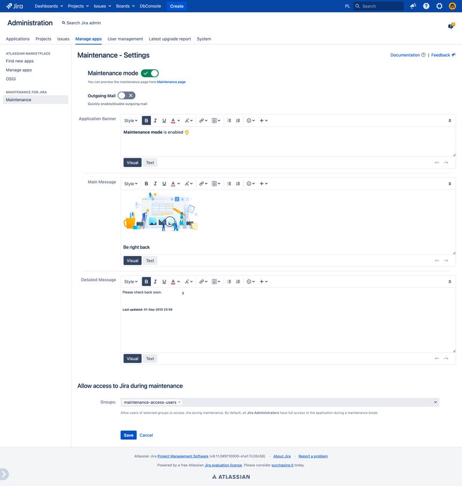Go to the User management tab
Screen dimensions: 462x486
pos(125,39)
